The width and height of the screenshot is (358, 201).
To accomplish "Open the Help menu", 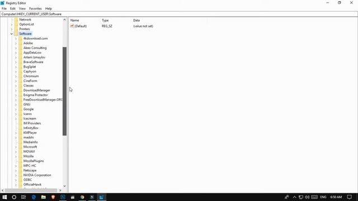I will pyautogui.click(x=49, y=8).
